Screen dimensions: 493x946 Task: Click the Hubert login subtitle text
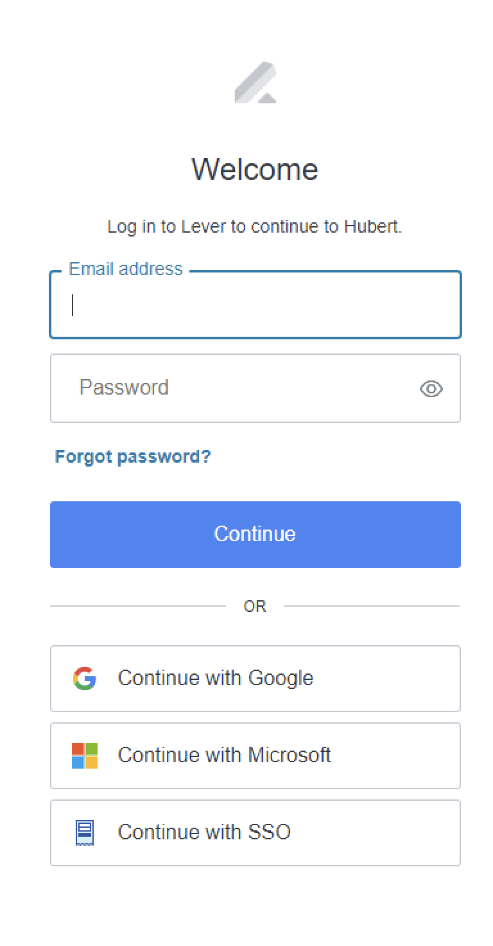[x=255, y=226]
